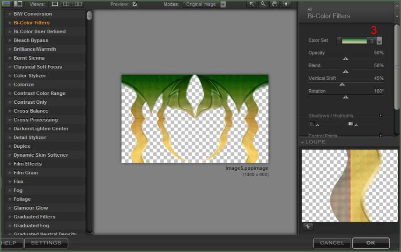Click the light bulb background icon
This screenshot has height=252, width=401.
[x=286, y=4]
